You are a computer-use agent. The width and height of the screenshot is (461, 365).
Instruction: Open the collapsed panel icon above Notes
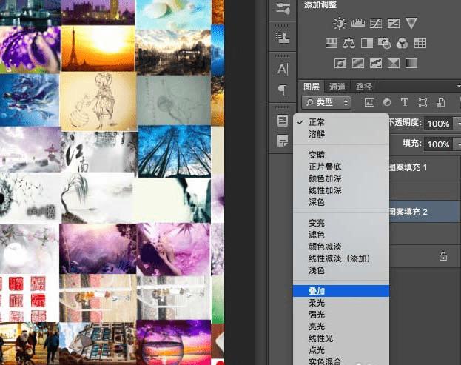pos(283,121)
